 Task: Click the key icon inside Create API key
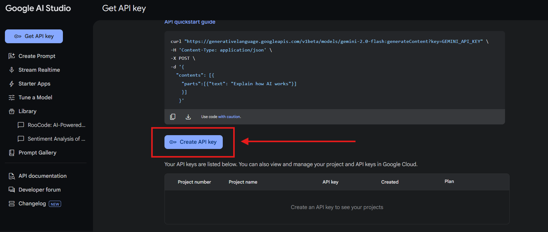[x=173, y=142]
